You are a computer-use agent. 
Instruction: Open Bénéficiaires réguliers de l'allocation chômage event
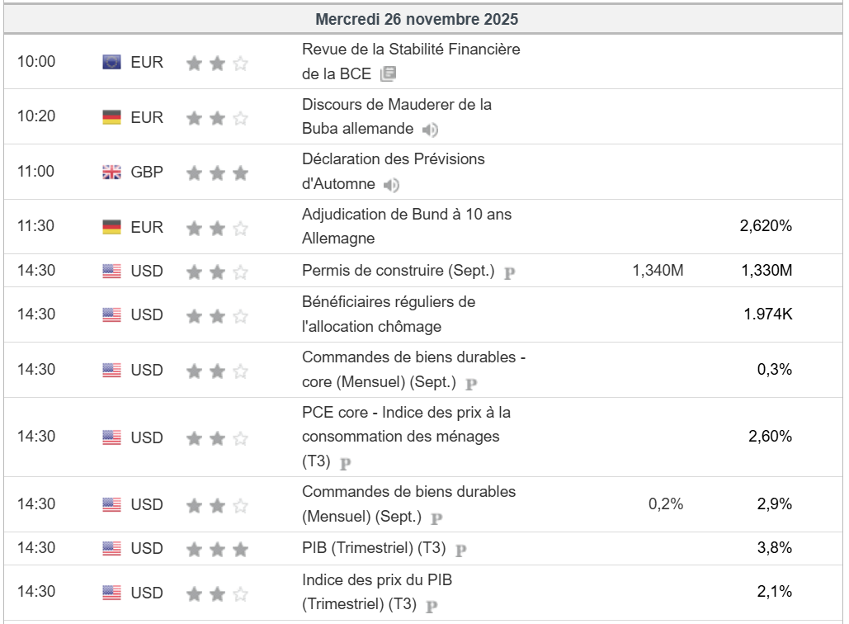pyautogui.click(x=388, y=302)
